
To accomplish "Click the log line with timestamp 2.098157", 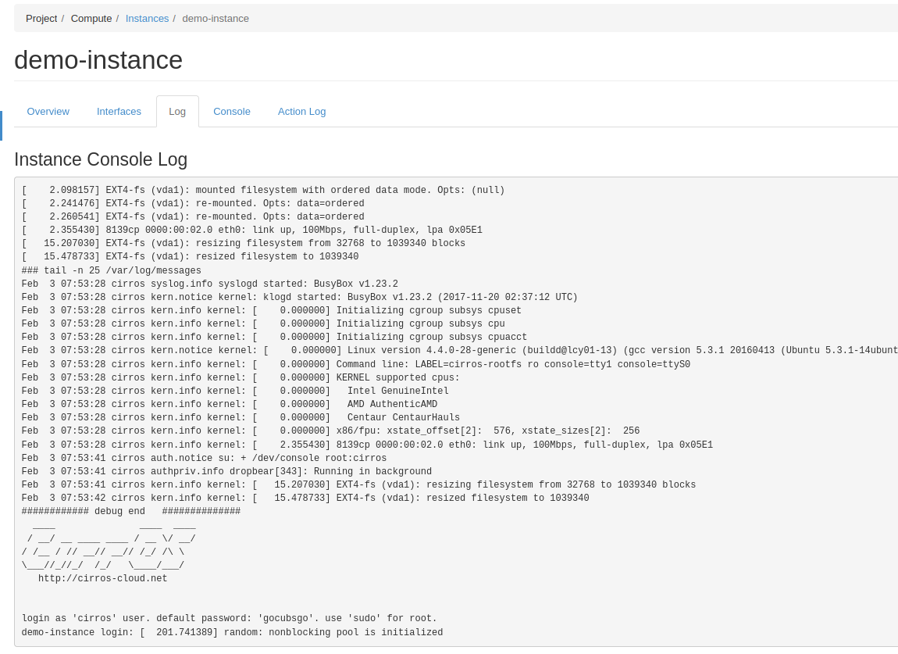I will (263, 190).
